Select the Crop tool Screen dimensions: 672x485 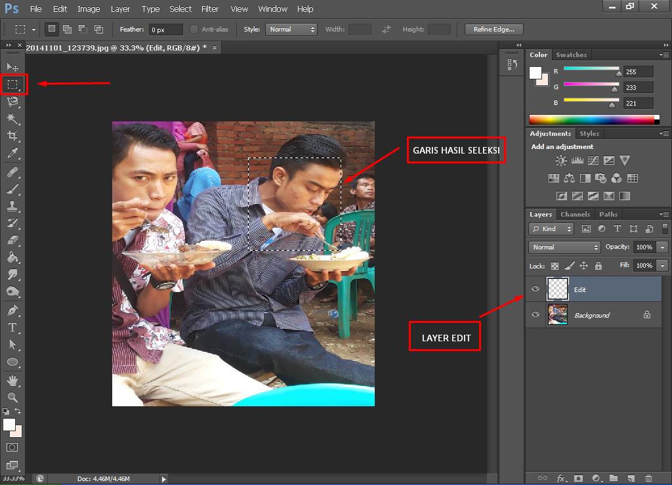(x=13, y=136)
